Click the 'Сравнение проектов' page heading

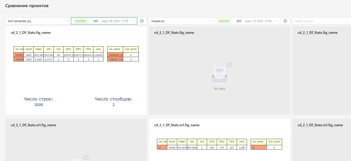[x=27, y=6]
